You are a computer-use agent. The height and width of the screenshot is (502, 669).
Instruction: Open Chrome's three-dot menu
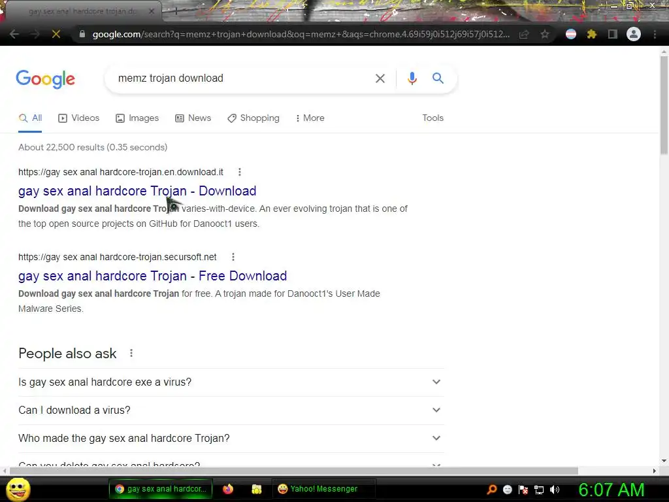point(655,34)
